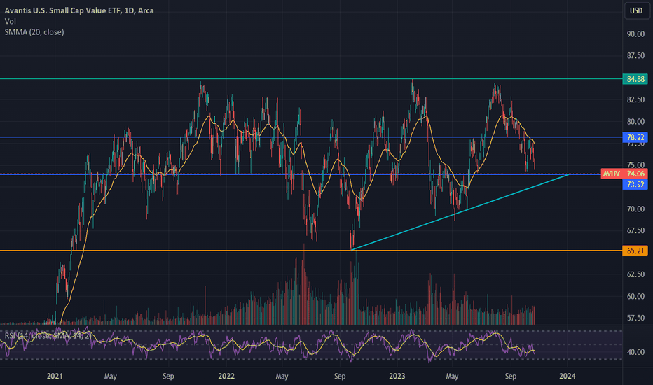Select the teal ascending trend line
The height and width of the screenshot is (385, 653).
460,212
